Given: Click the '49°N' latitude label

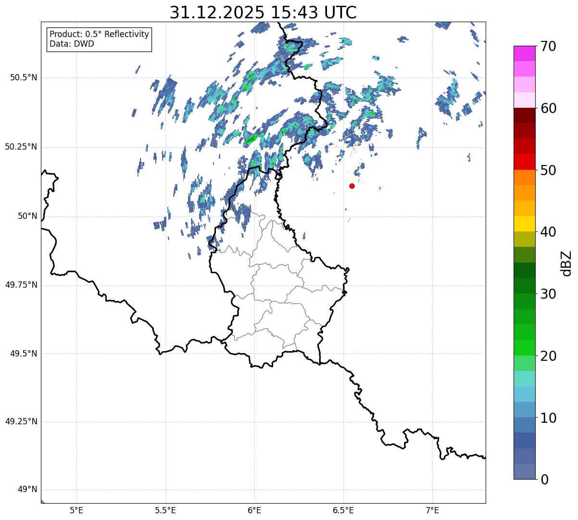Looking at the screenshot, I should pos(27,490).
